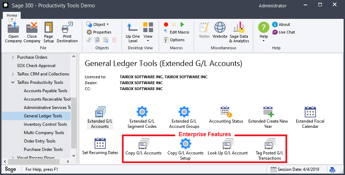Click the Paste clipboard icon

(106, 40)
